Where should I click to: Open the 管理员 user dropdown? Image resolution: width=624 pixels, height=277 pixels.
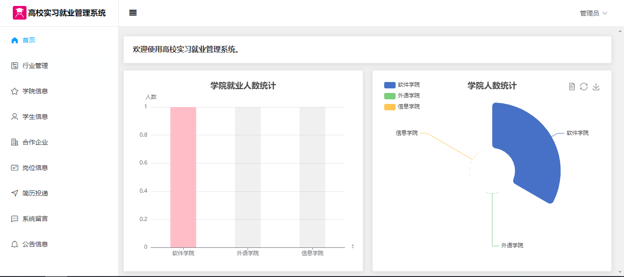[594, 13]
